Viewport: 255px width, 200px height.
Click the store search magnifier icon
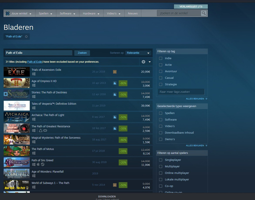coord(204,13)
